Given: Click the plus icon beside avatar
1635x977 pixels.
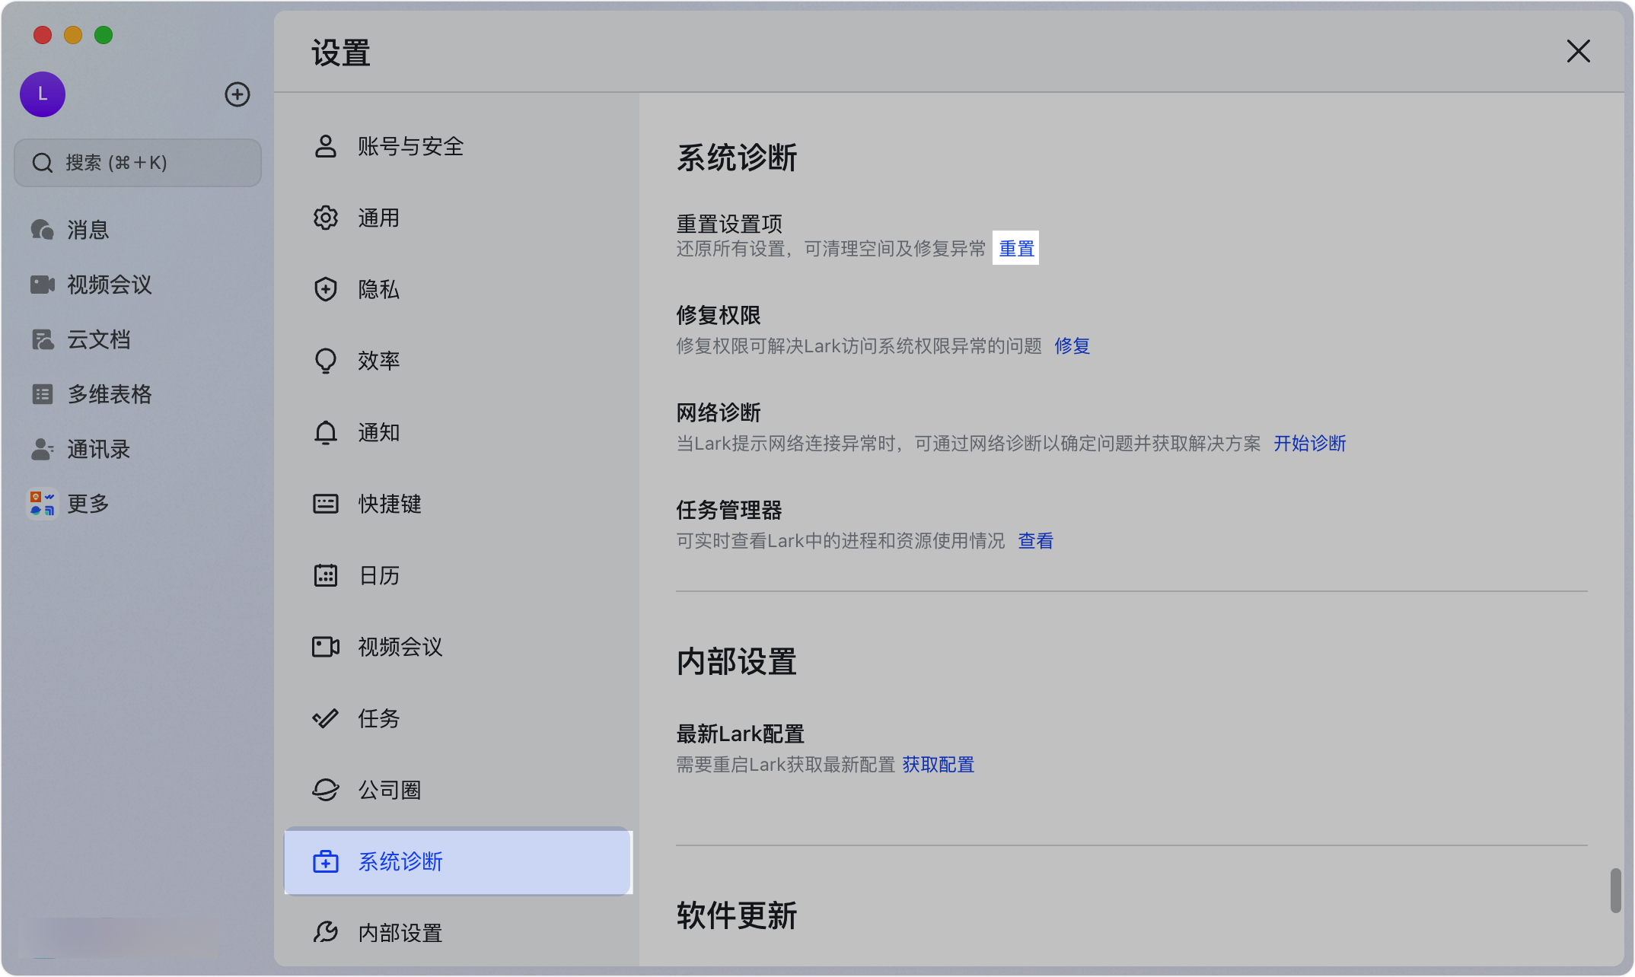Looking at the screenshot, I should (237, 94).
